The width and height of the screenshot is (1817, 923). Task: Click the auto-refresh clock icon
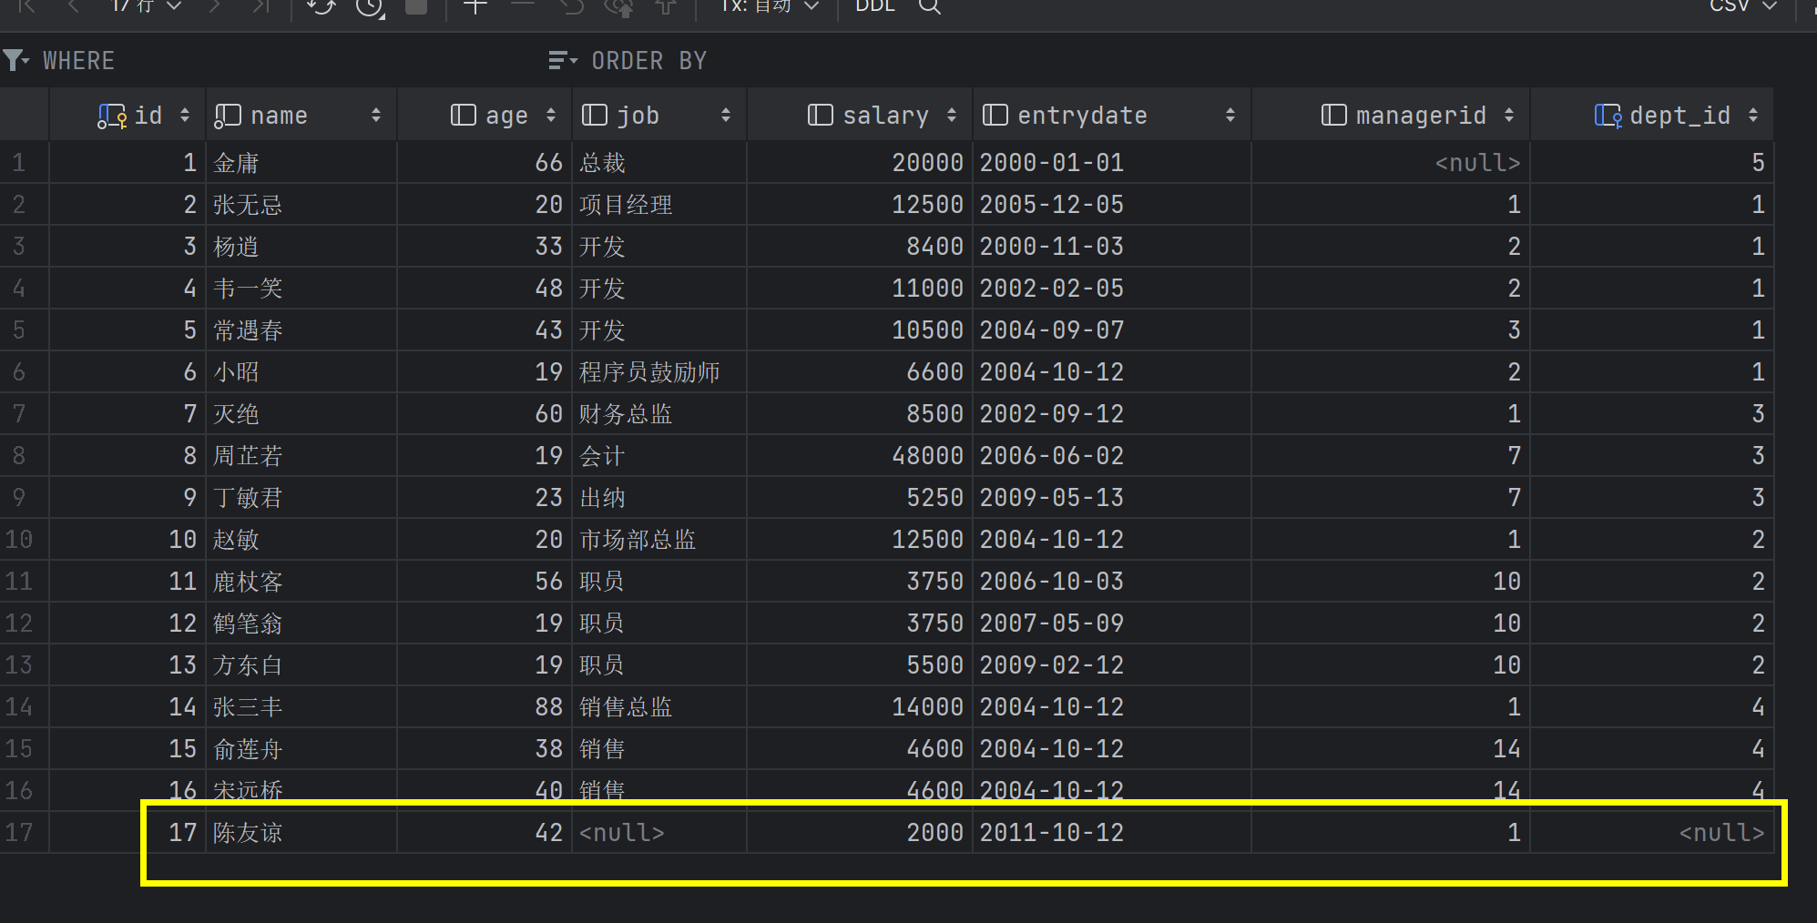click(370, 7)
